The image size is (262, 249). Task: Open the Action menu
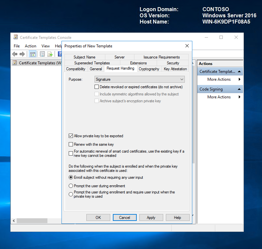point(30,46)
